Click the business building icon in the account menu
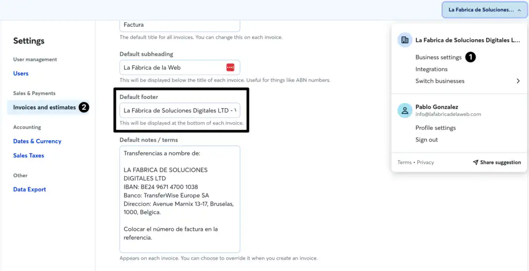This screenshot has height=271, width=529. [404, 40]
